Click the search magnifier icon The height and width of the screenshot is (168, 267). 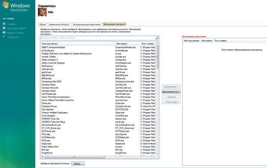point(157,38)
